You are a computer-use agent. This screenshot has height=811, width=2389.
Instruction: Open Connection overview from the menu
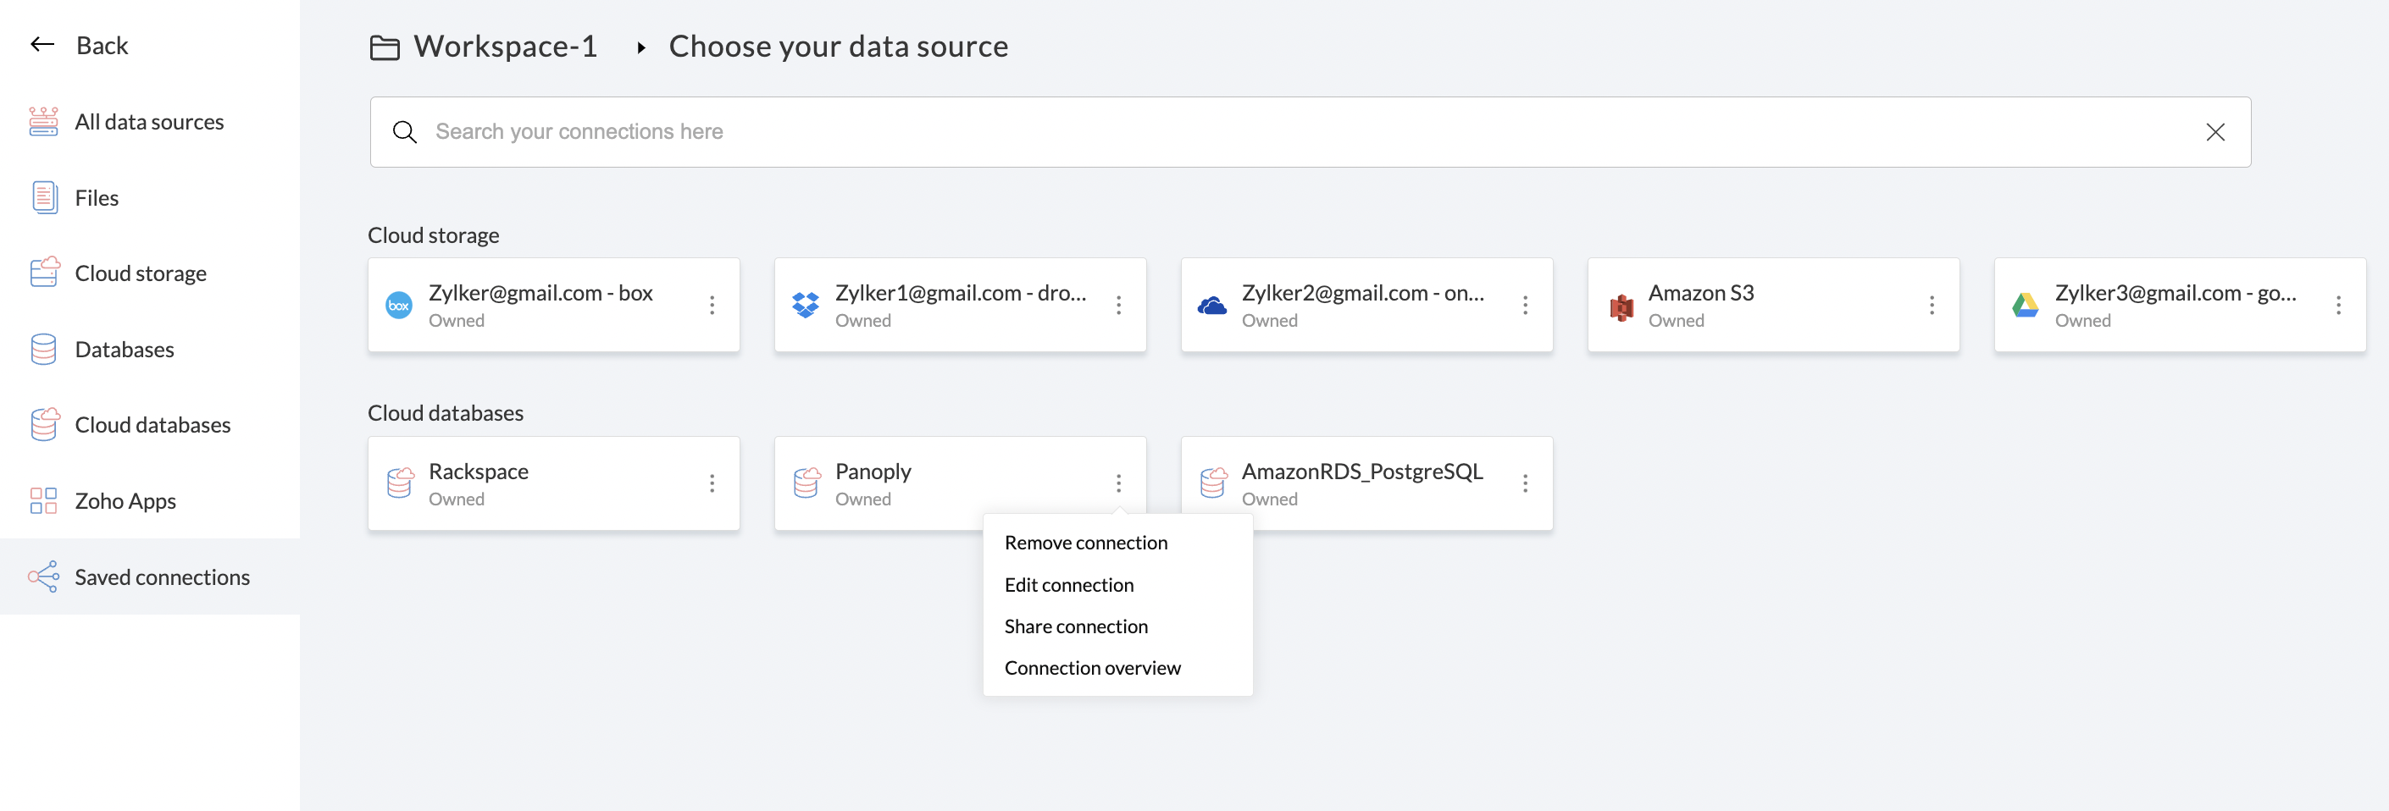(x=1091, y=668)
